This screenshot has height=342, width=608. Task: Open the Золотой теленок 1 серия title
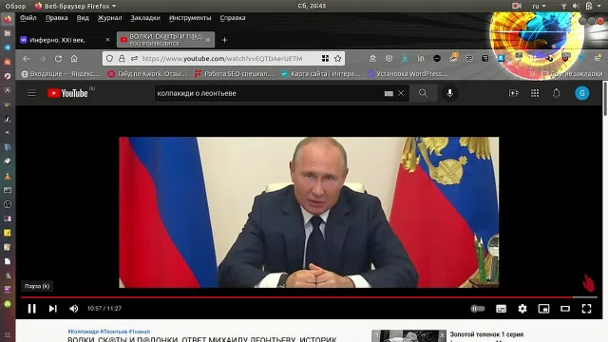coord(486,334)
